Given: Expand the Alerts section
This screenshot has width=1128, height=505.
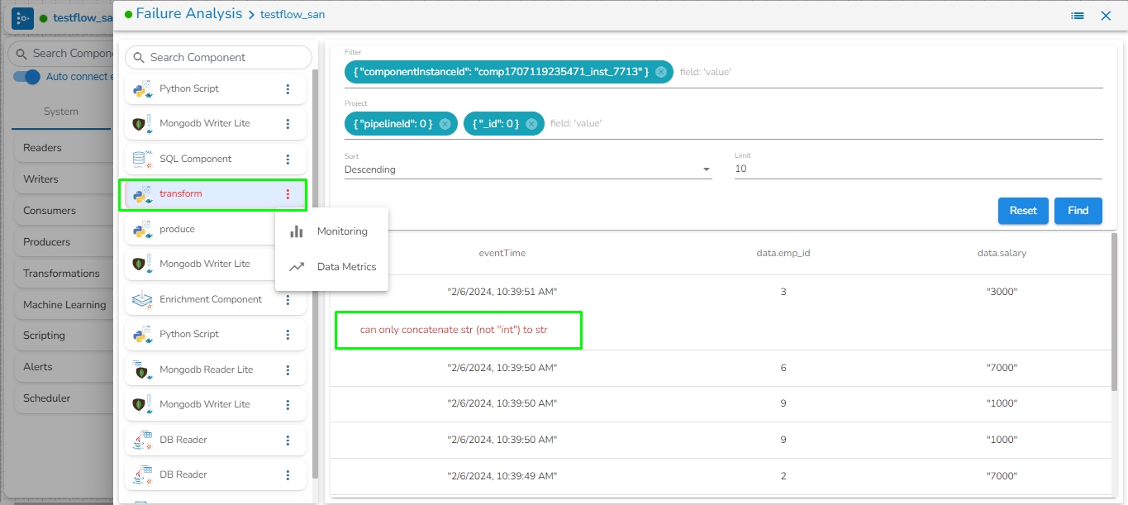Looking at the screenshot, I should click(62, 367).
